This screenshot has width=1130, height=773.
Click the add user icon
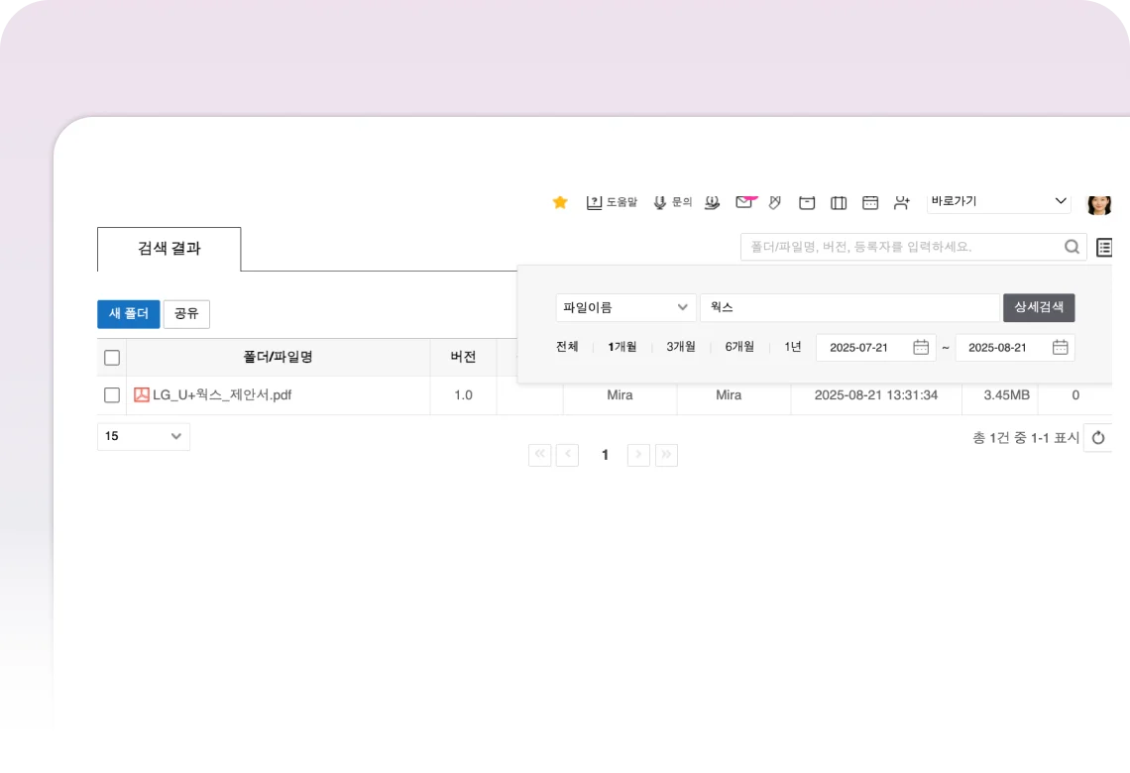pos(901,202)
